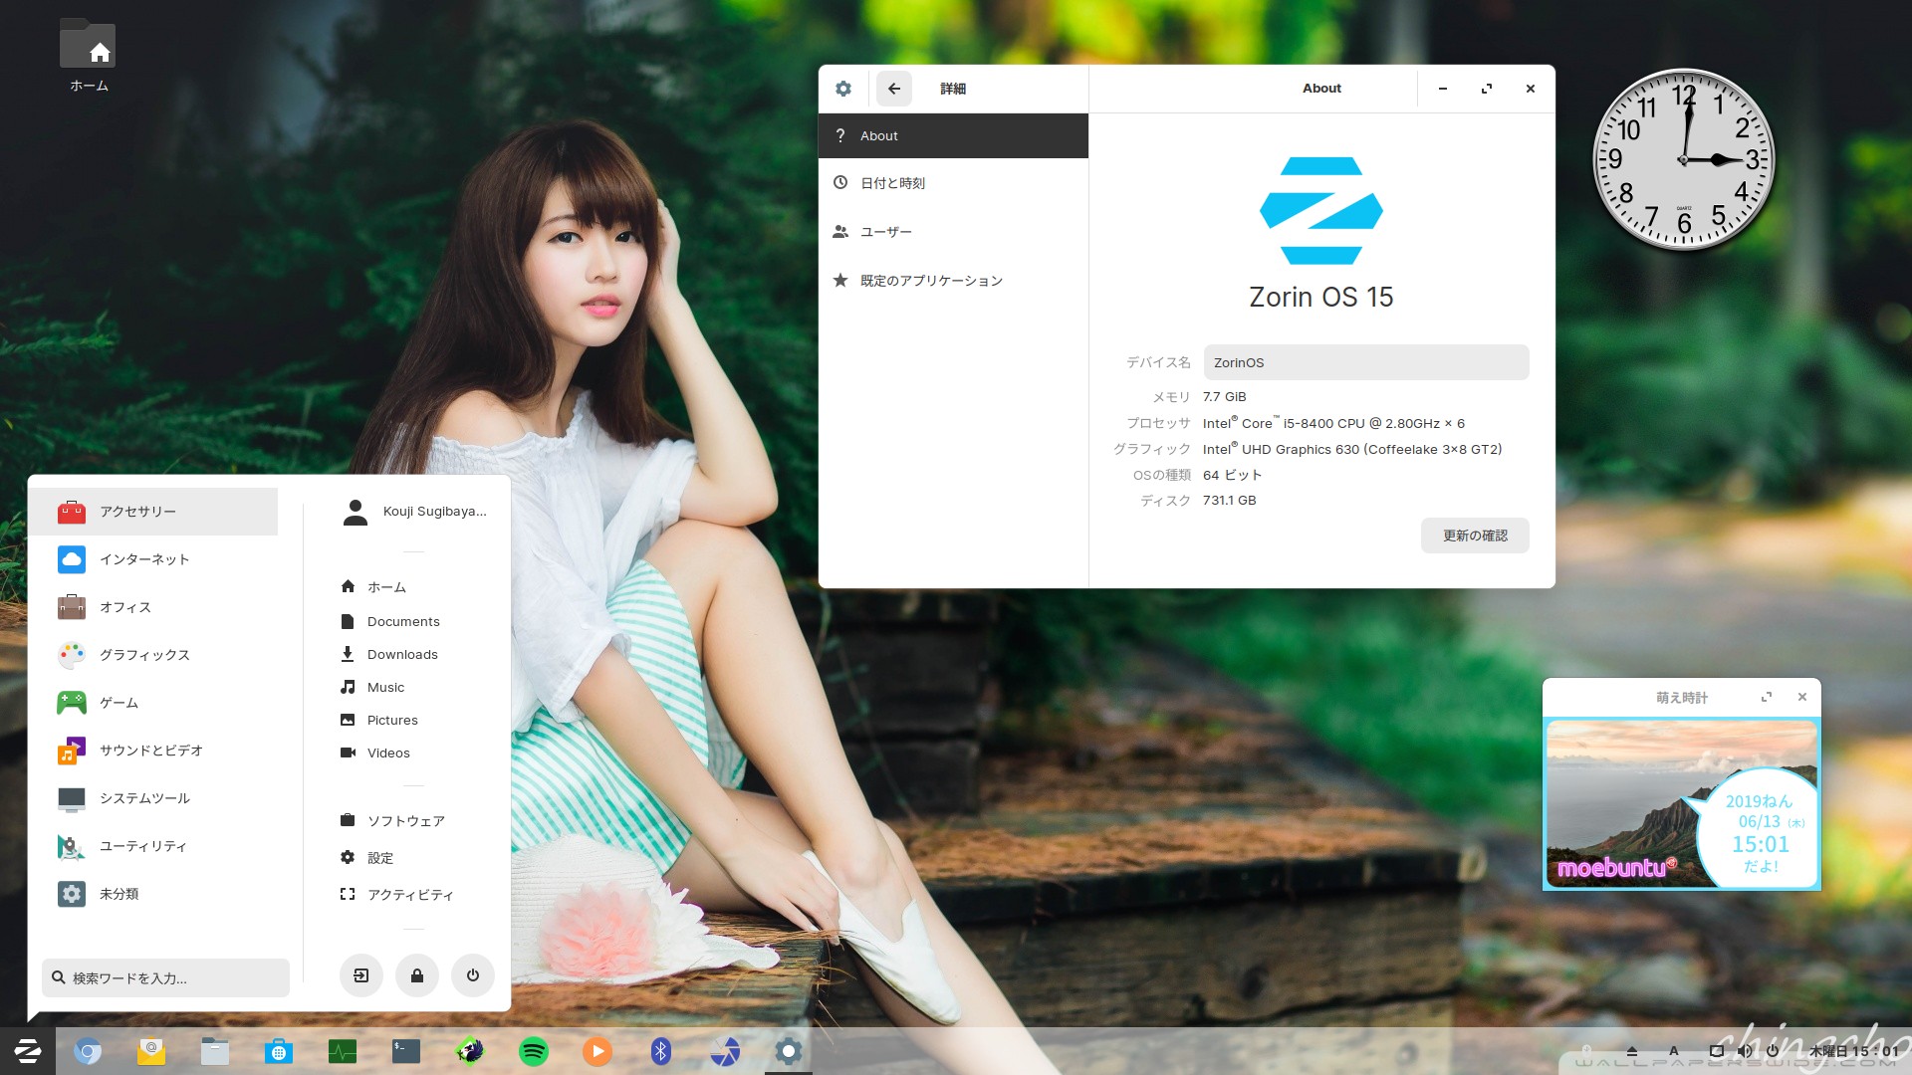Open the オフィス category
This screenshot has width=1912, height=1075.
(x=153, y=607)
